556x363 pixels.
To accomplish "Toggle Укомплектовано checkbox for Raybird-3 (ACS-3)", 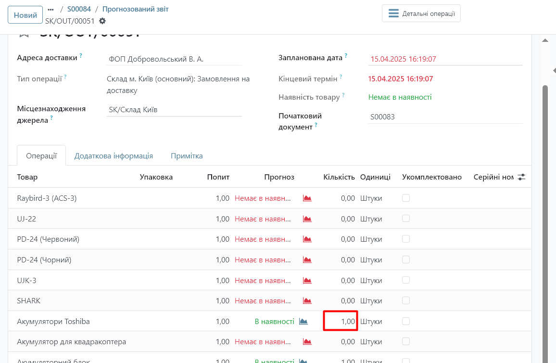I will (406, 198).
